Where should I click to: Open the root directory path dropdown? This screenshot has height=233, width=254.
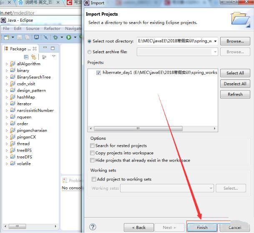tap(215, 41)
